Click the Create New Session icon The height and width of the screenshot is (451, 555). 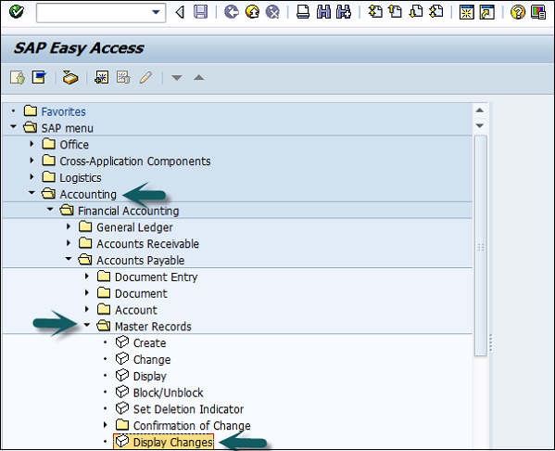(x=466, y=12)
